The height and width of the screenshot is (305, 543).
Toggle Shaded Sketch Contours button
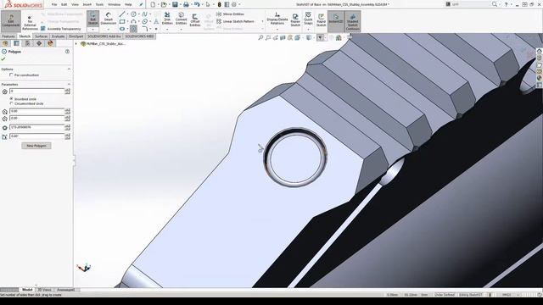pyautogui.click(x=353, y=21)
